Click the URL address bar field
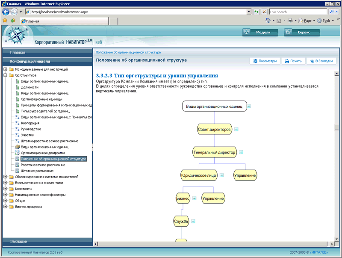342x258 pixels. click(136, 12)
